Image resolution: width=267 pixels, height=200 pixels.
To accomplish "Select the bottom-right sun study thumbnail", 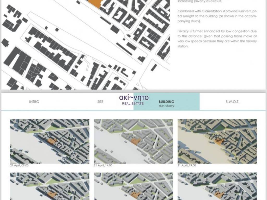I will point(217,186).
